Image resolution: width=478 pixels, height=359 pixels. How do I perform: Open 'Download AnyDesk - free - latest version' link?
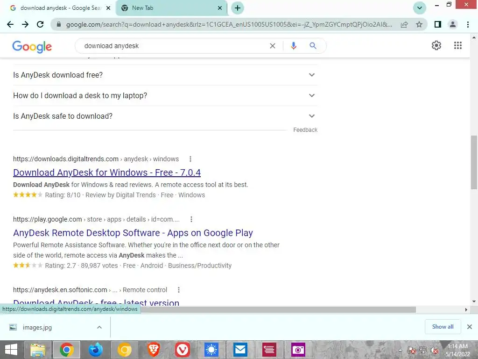point(96,302)
